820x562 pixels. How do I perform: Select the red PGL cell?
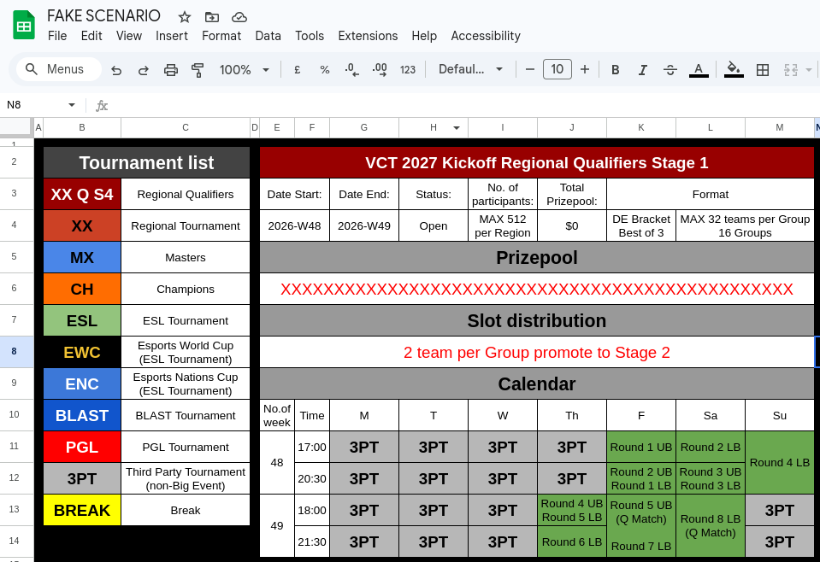pos(82,447)
